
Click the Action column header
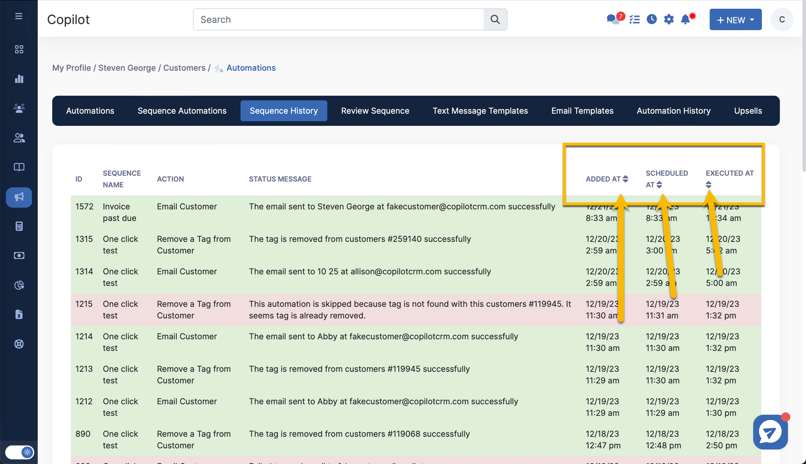(170, 179)
